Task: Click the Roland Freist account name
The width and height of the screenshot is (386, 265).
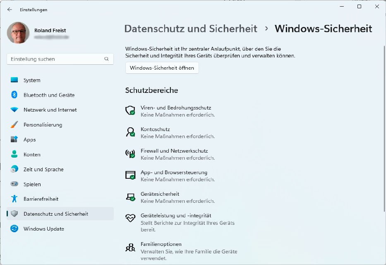Action: pos(50,30)
